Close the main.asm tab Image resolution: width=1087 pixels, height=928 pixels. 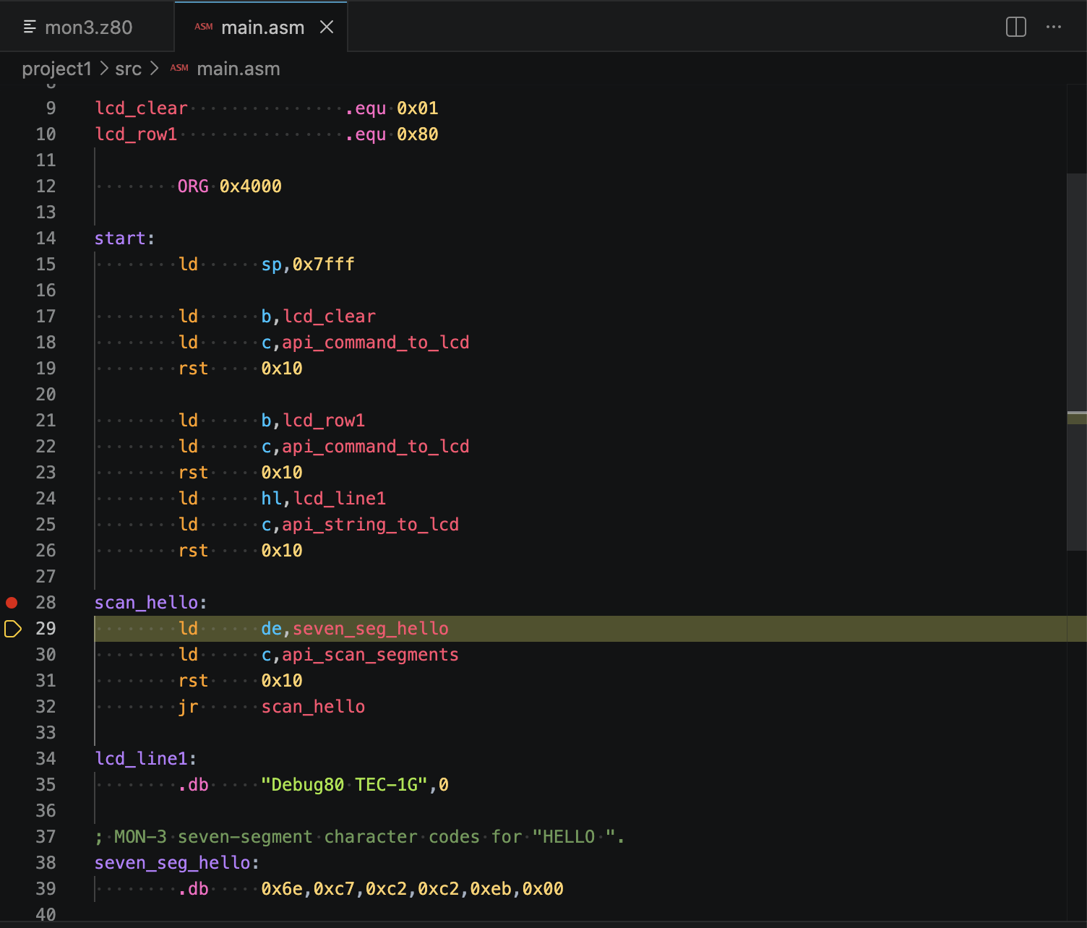point(327,27)
